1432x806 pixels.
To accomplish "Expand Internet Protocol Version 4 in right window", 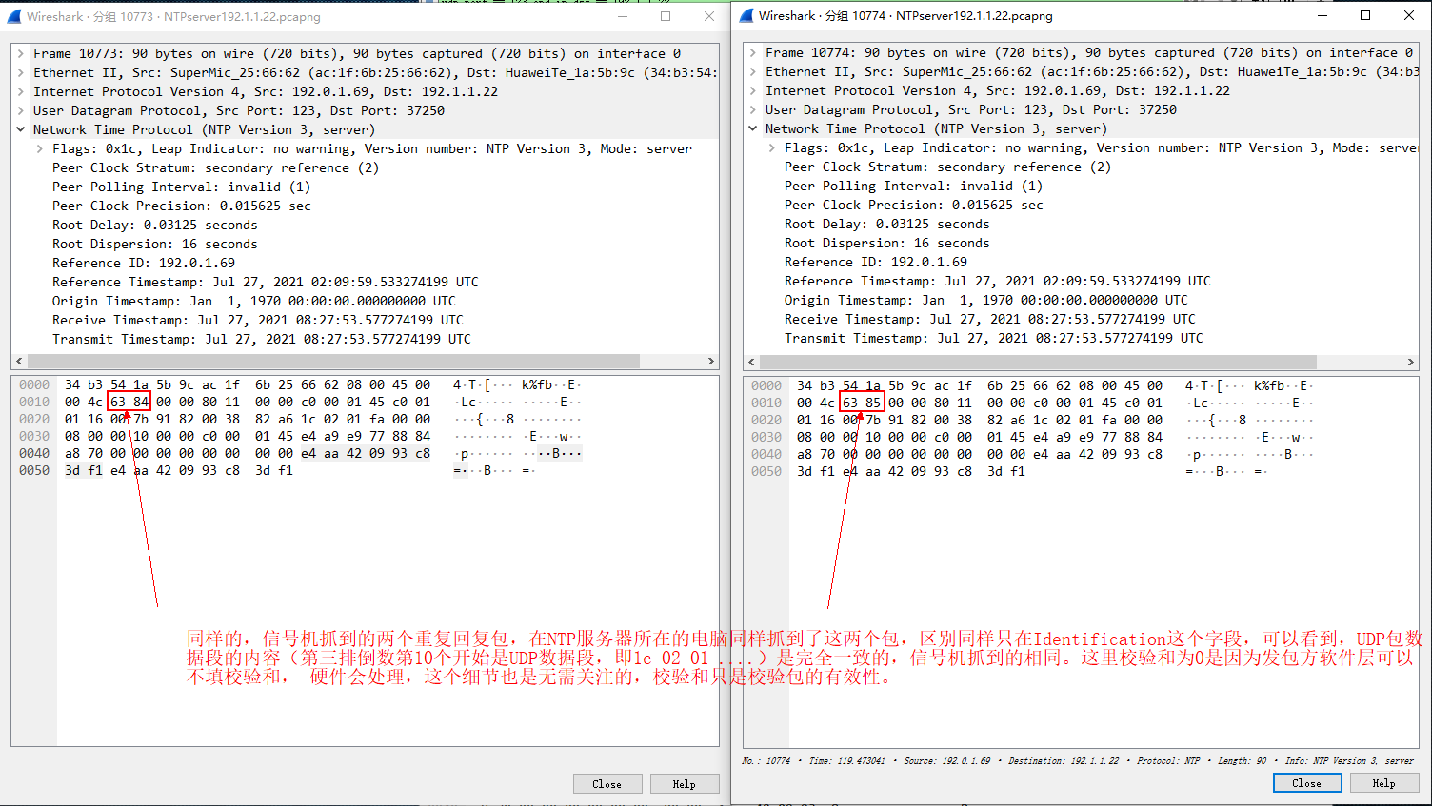I will (x=753, y=91).
